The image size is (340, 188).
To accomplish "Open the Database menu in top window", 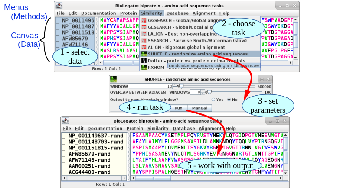I will pos(177,13).
